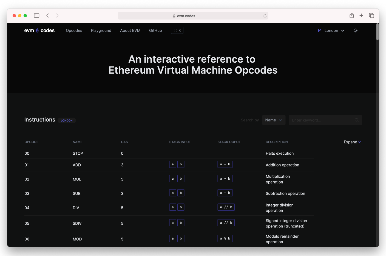386x256 pixels.
Task: Click the search magnifier icon in keyword field
Action: pos(357,120)
